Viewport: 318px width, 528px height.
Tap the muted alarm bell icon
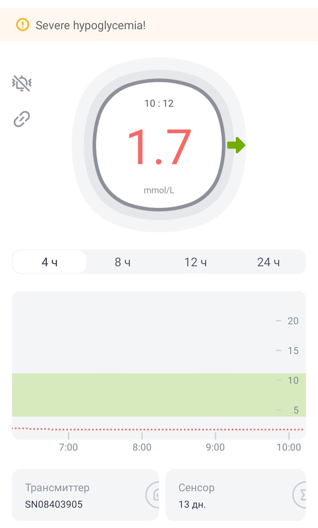(x=22, y=84)
